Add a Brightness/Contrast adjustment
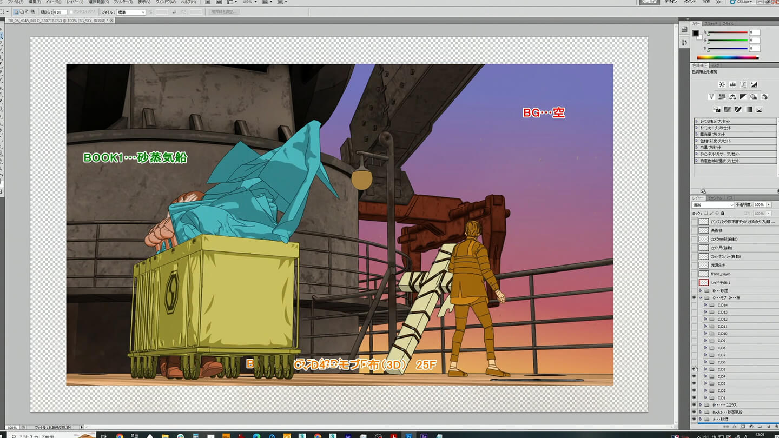The image size is (779, 438). tap(722, 84)
